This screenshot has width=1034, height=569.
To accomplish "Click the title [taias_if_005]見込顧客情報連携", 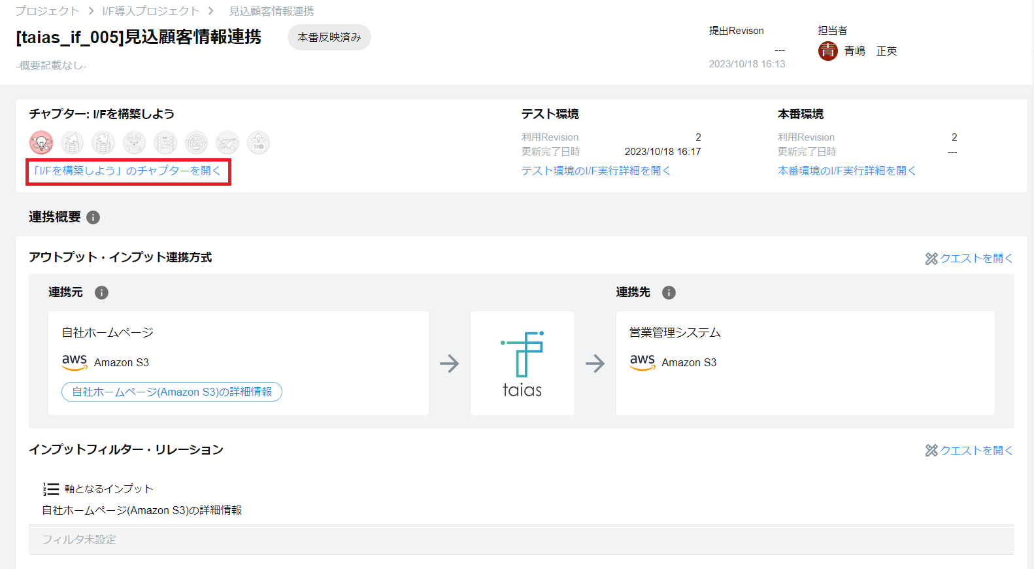I will (139, 37).
